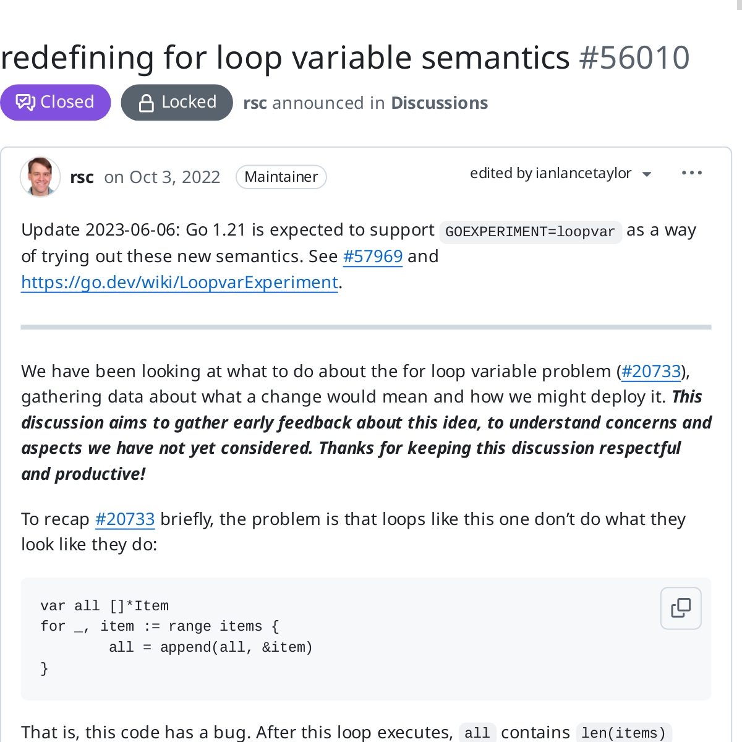Click the padlock icon in Locked badge
Screen dimensions: 742x742
146,103
